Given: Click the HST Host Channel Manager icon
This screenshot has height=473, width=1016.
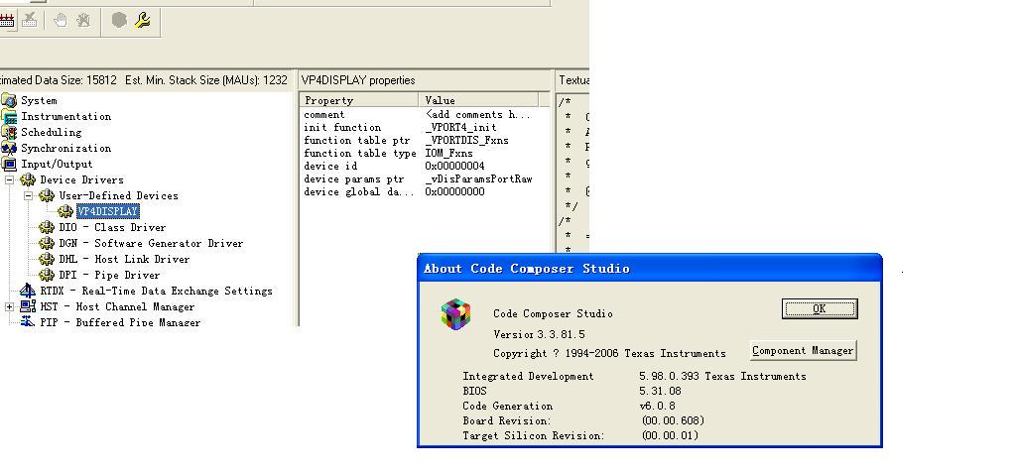Looking at the screenshot, I should pyautogui.click(x=28, y=306).
